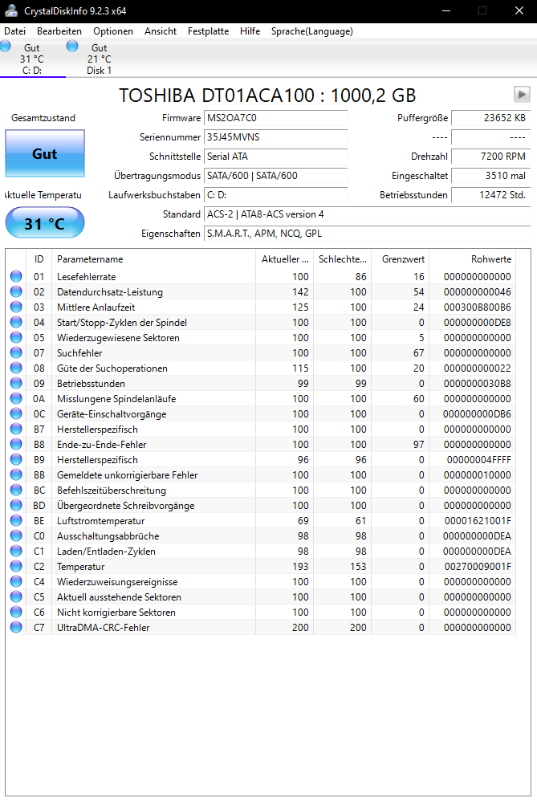Click status icon for Temperatur C2 row
Image resolution: width=537 pixels, height=802 pixels.
click(16, 566)
